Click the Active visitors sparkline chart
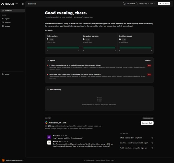This screenshot has width=174, height=163. click(63, 48)
